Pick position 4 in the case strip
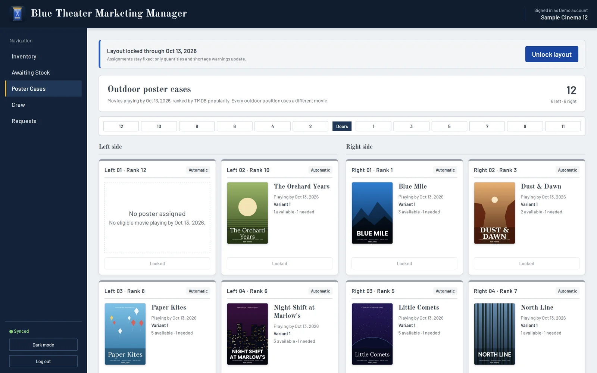This screenshot has height=373, width=597. pyautogui.click(x=272, y=126)
